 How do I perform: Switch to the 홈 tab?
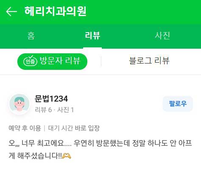[x=31, y=36]
